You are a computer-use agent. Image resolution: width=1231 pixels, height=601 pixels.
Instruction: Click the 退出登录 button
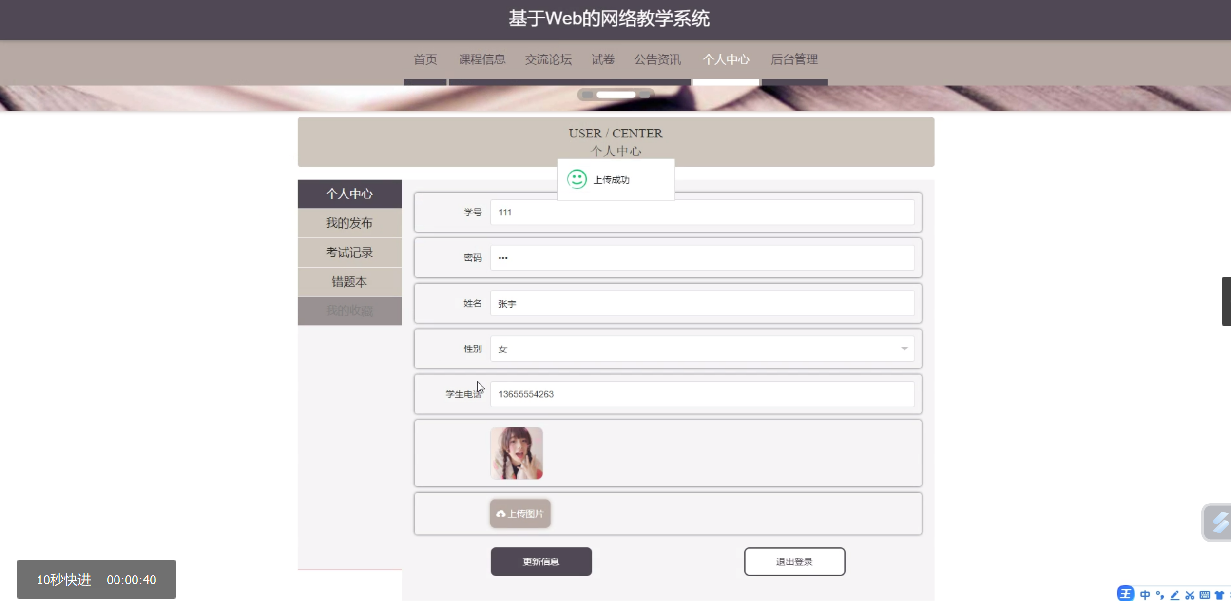pos(794,562)
